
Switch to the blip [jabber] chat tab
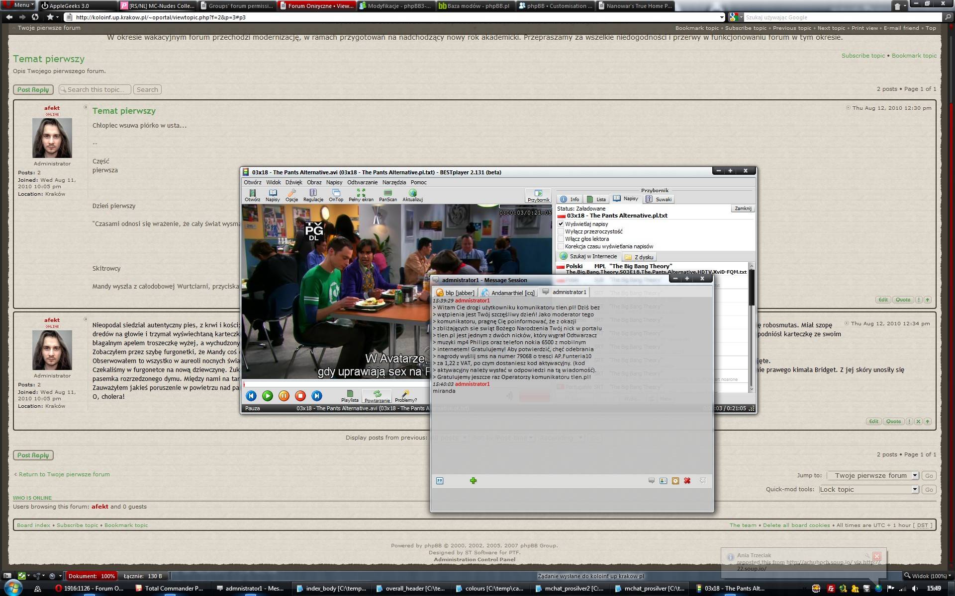(455, 293)
